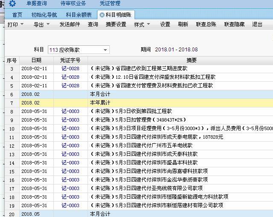Click the 期间 value 2018.01 - 2018.08
Viewport: 273px width, 217px height.
coord(176,50)
